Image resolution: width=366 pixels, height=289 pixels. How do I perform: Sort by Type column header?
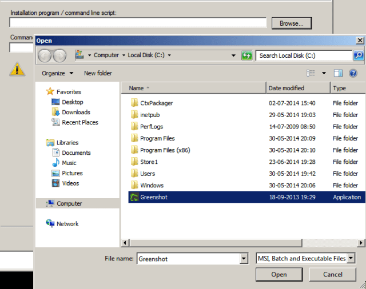[348, 88]
